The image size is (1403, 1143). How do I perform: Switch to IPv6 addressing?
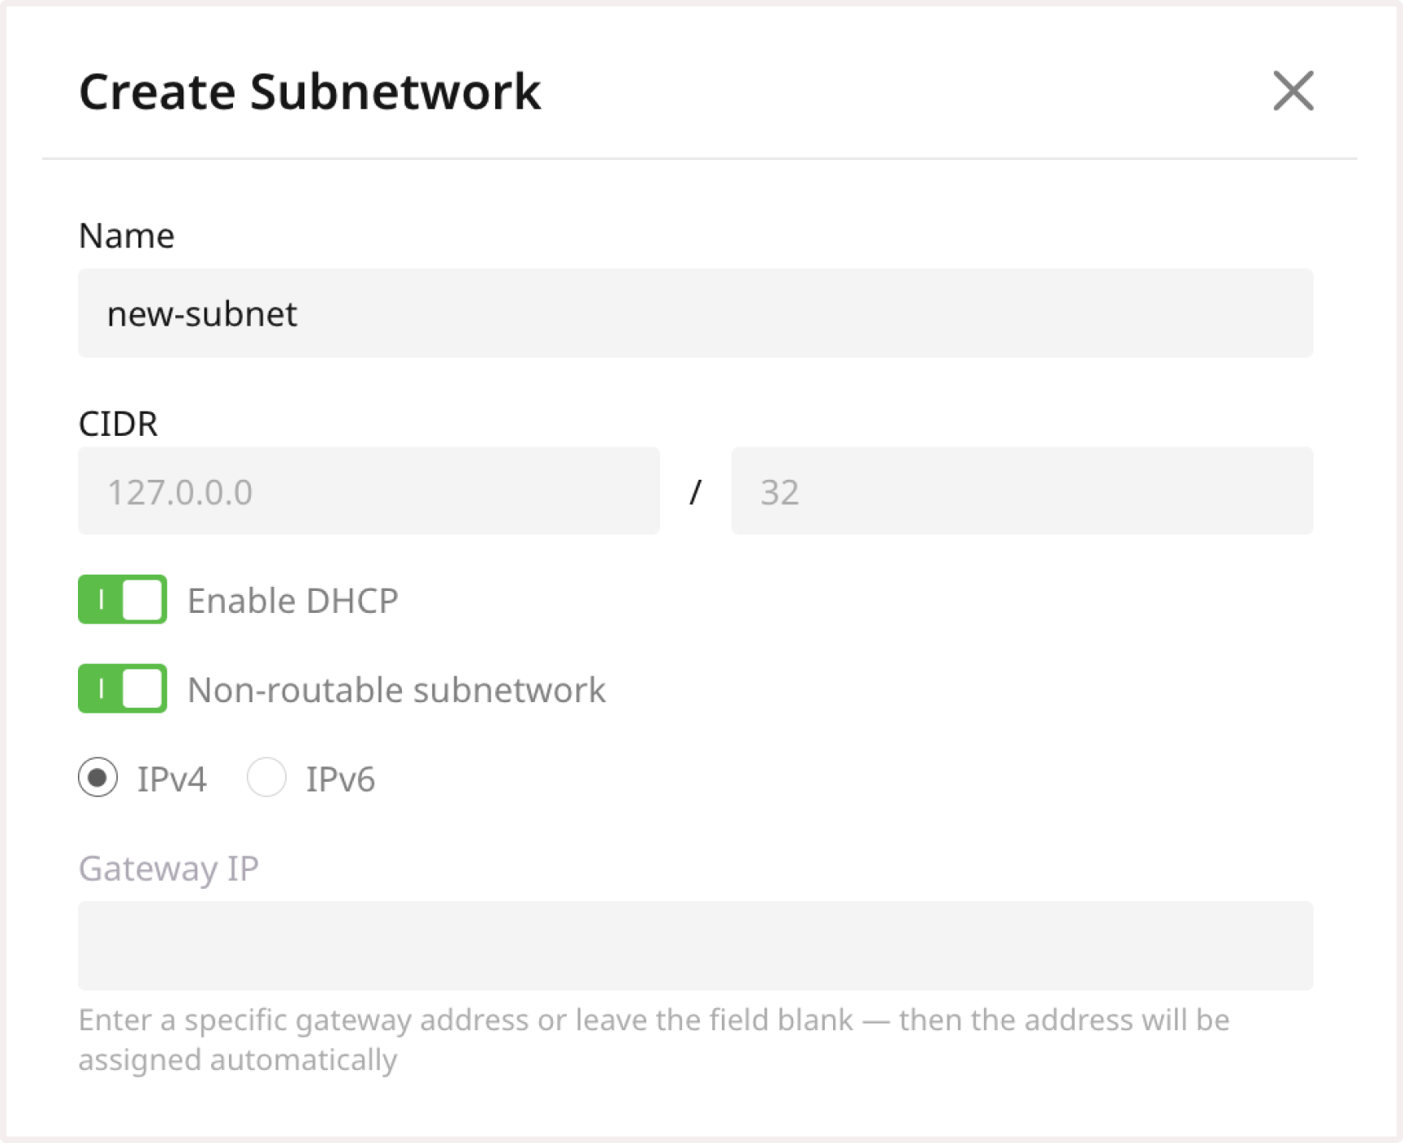click(x=266, y=779)
